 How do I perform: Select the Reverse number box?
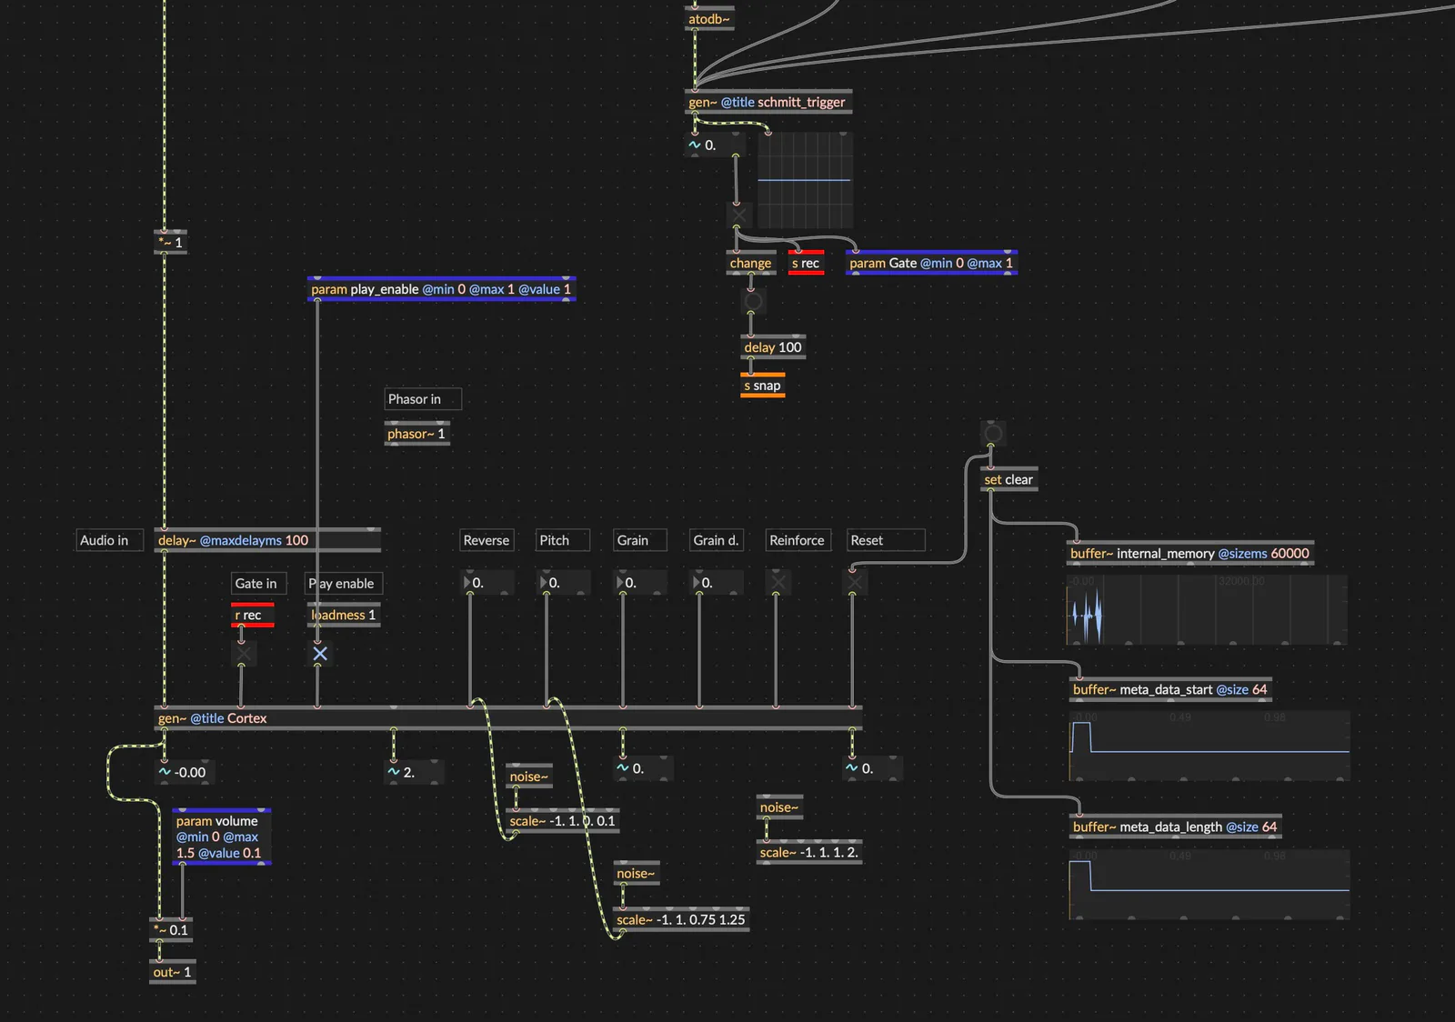488,583
